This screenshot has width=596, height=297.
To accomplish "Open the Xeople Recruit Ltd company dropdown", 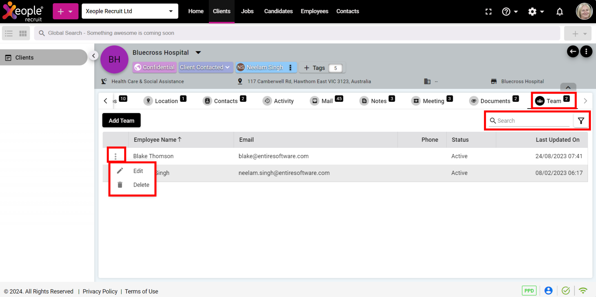I will coord(130,11).
